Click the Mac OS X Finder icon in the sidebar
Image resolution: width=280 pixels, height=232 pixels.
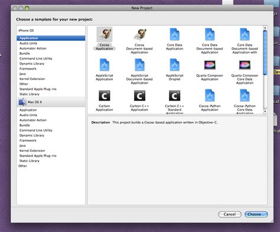click(x=22, y=102)
